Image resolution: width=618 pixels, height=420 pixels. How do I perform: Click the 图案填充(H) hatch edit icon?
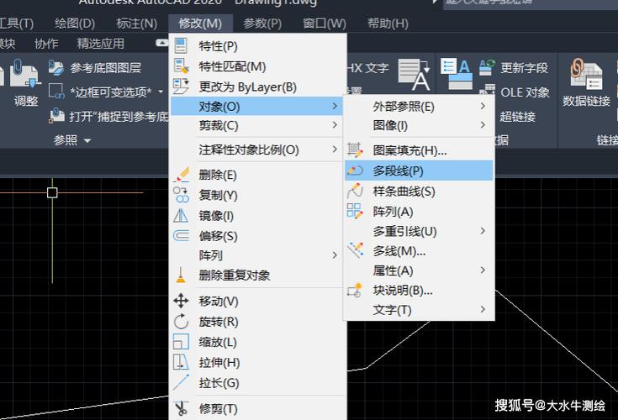(354, 150)
